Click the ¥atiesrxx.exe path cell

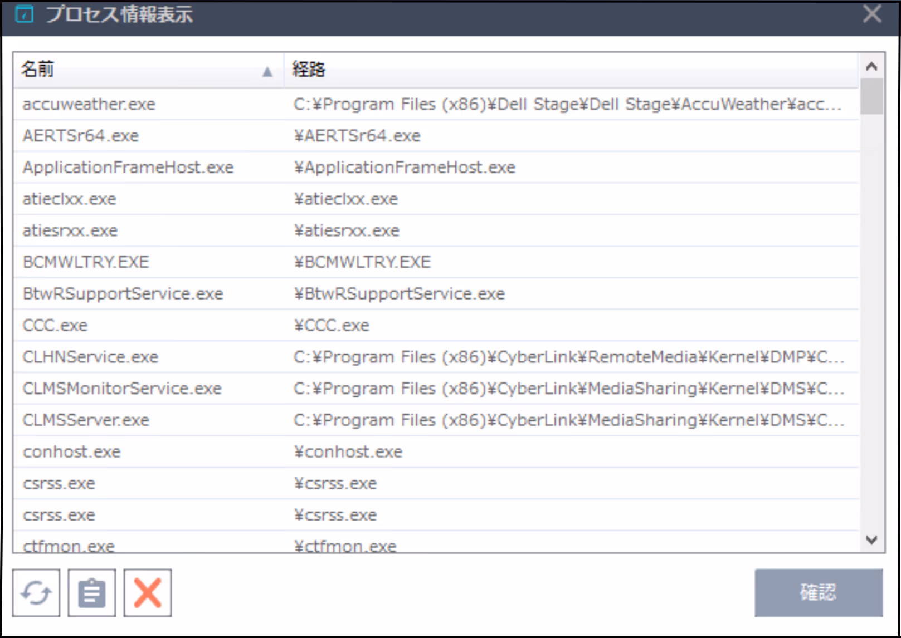572,231
